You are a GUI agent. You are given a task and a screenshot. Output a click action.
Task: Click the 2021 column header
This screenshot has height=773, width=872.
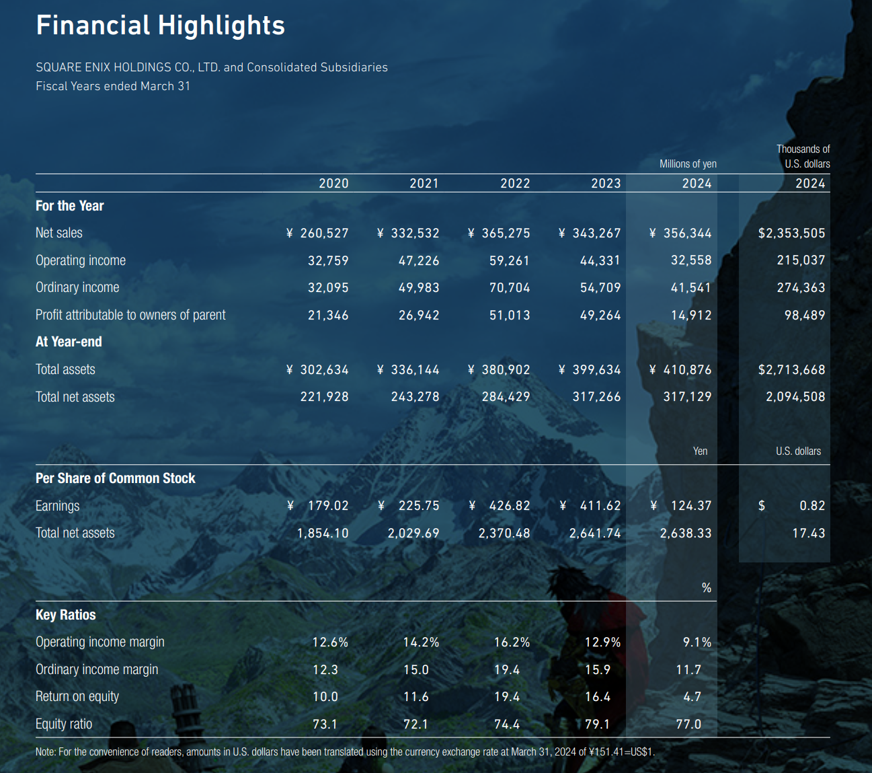[424, 183]
